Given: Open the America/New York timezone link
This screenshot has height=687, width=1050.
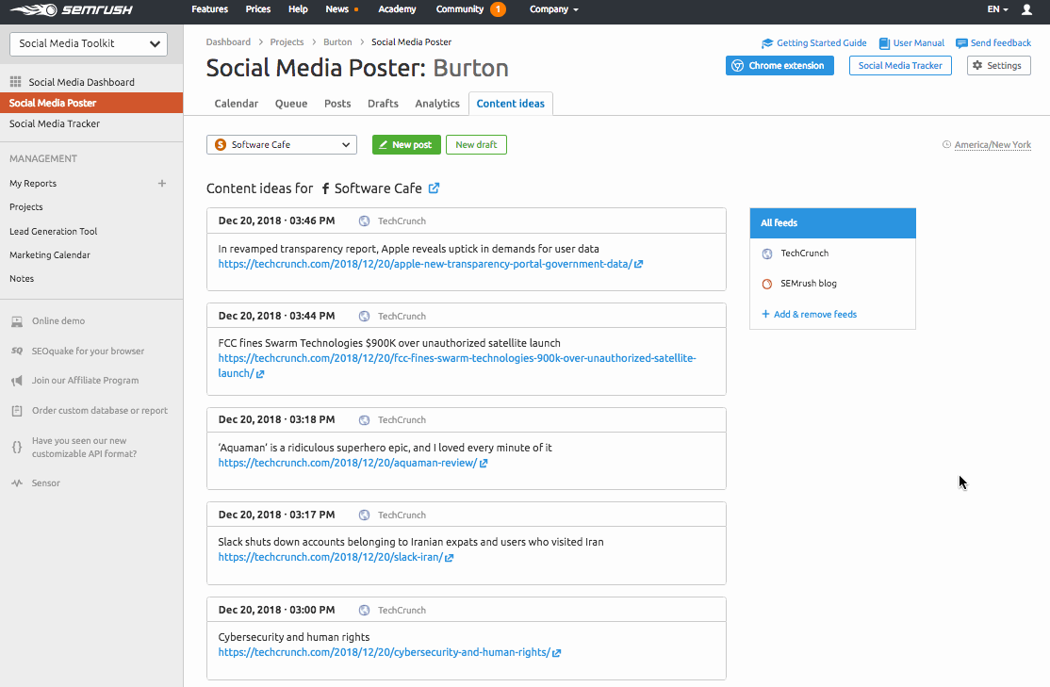Looking at the screenshot, I should [x=993, y=144].
